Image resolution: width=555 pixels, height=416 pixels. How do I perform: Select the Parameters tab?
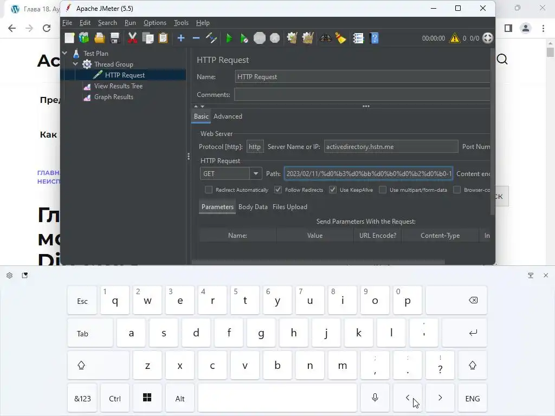click(x=217, y=207)
